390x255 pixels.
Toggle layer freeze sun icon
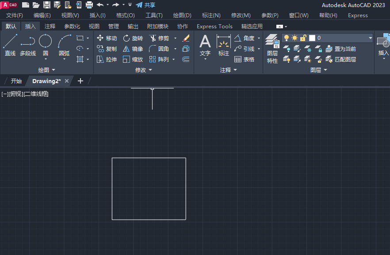(x=294, y=38)
